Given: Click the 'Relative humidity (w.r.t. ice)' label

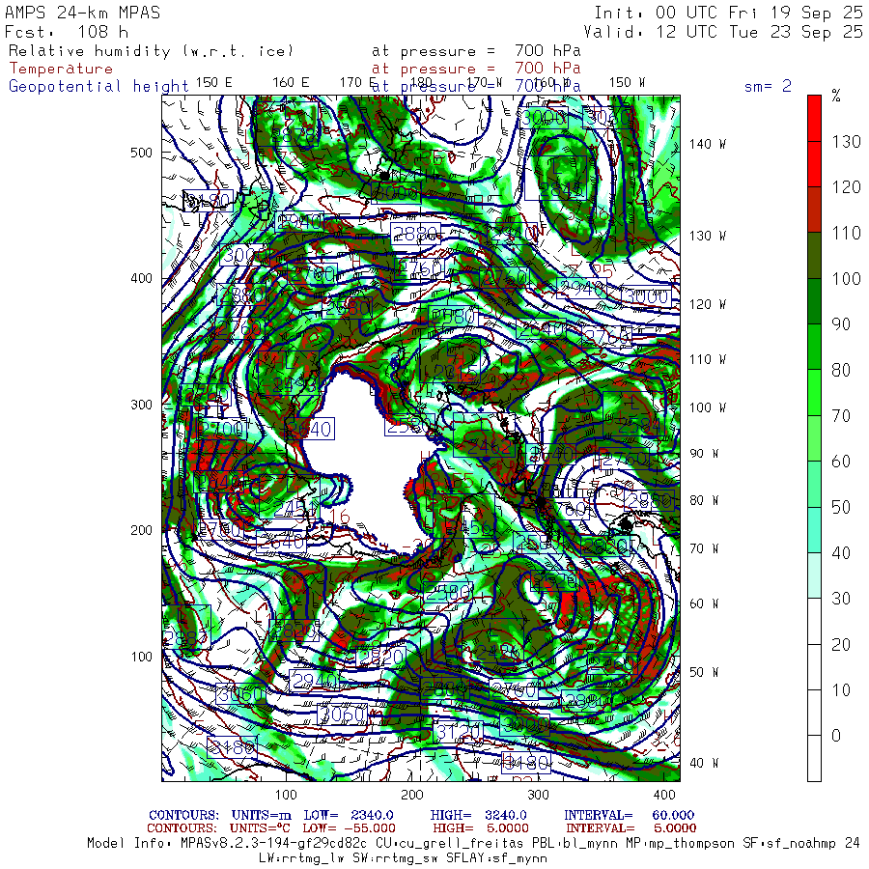Looking at the screenshot, I should [152, 51].
